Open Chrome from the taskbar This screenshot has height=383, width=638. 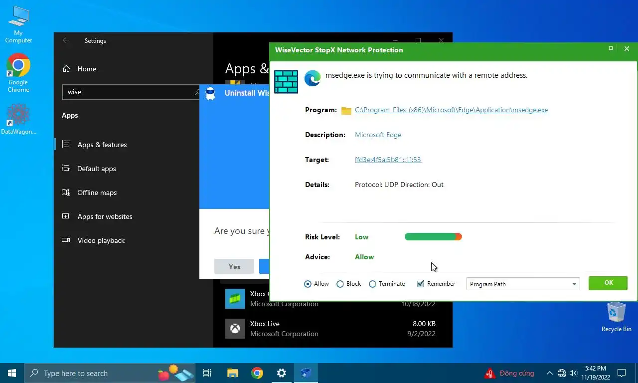[257, 373]
